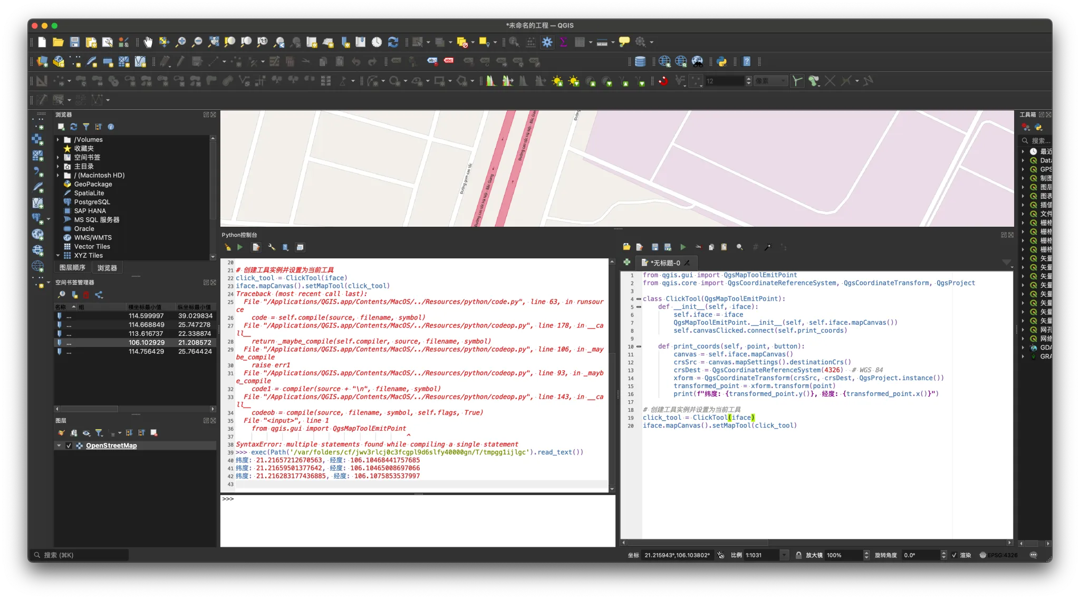Open the Temporal Controller clock icon

click(x=377, y=42)
